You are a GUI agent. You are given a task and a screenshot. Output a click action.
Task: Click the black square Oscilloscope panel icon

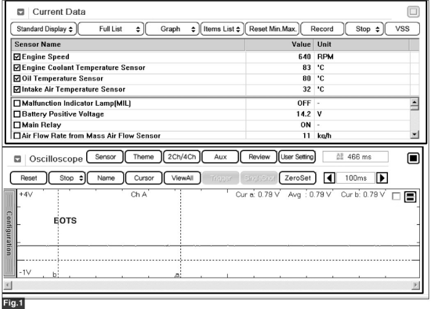click(x=413, y=158)
